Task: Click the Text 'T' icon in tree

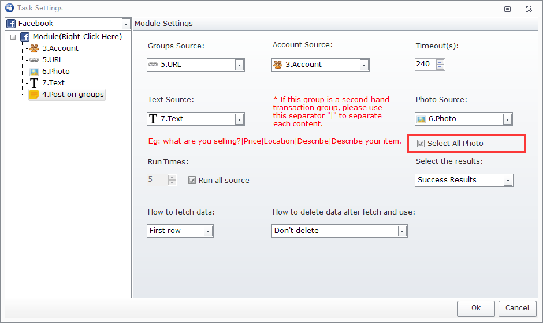Action: pos(34,83)
